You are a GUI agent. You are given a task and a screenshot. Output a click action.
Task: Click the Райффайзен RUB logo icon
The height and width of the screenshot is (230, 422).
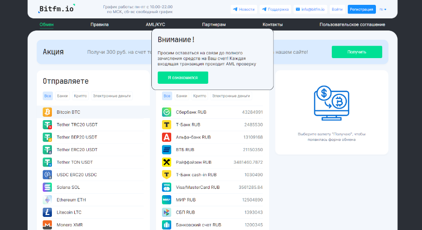coord(166,162)
